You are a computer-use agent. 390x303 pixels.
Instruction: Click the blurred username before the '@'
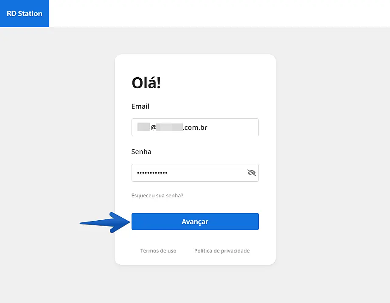143,127
